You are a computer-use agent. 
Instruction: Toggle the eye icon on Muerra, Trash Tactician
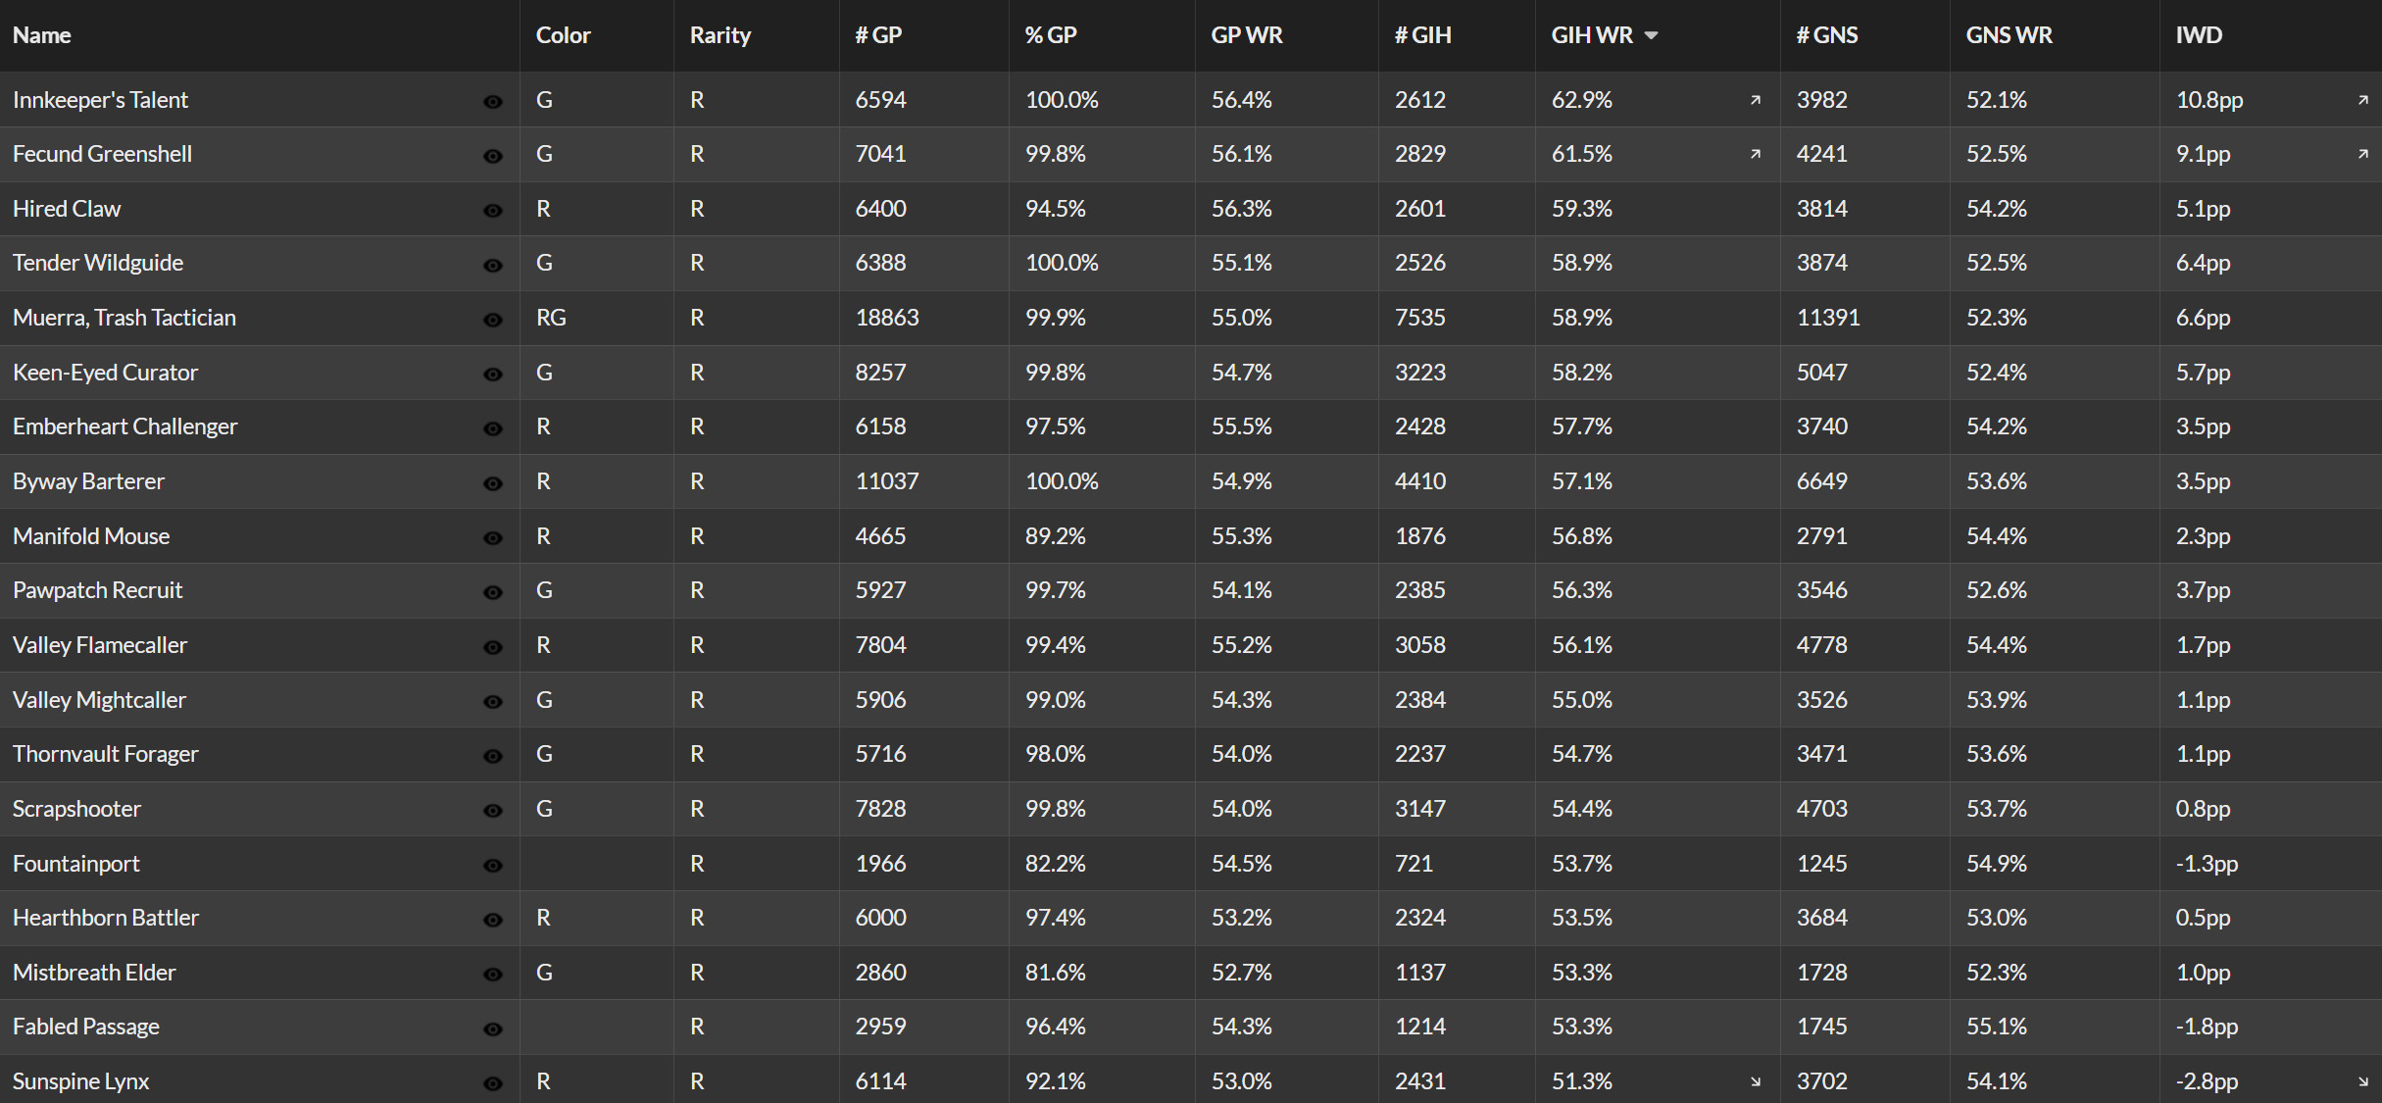[x=493, y=320]
